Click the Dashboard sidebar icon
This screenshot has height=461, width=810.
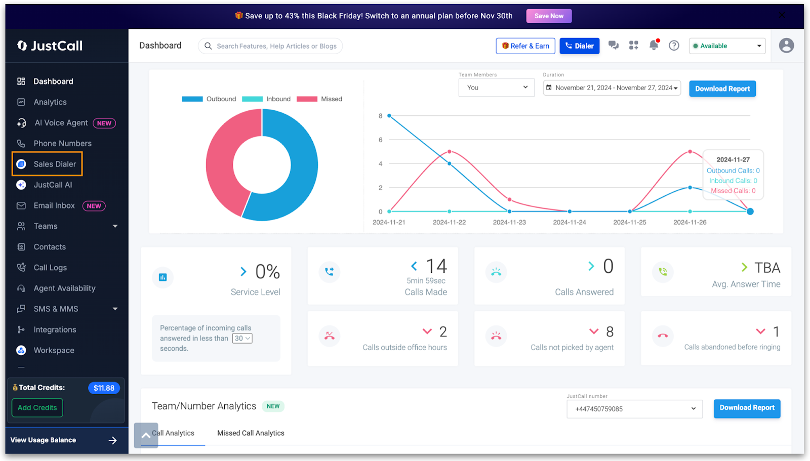pos(21,81)
